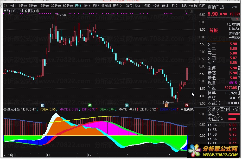The height and width of the screenshot is (159, 242).
Task: Click the 涨 event marker
Action: [x=187, y=105]
